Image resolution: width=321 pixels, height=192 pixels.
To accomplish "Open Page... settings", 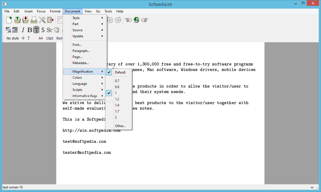I will [85, 57].
